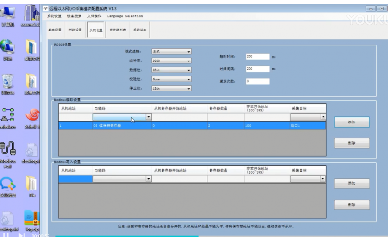This screenshot has width=388, height=242.
Task: Open the Recycle Bin desktop icon
Action: point(9,81)
